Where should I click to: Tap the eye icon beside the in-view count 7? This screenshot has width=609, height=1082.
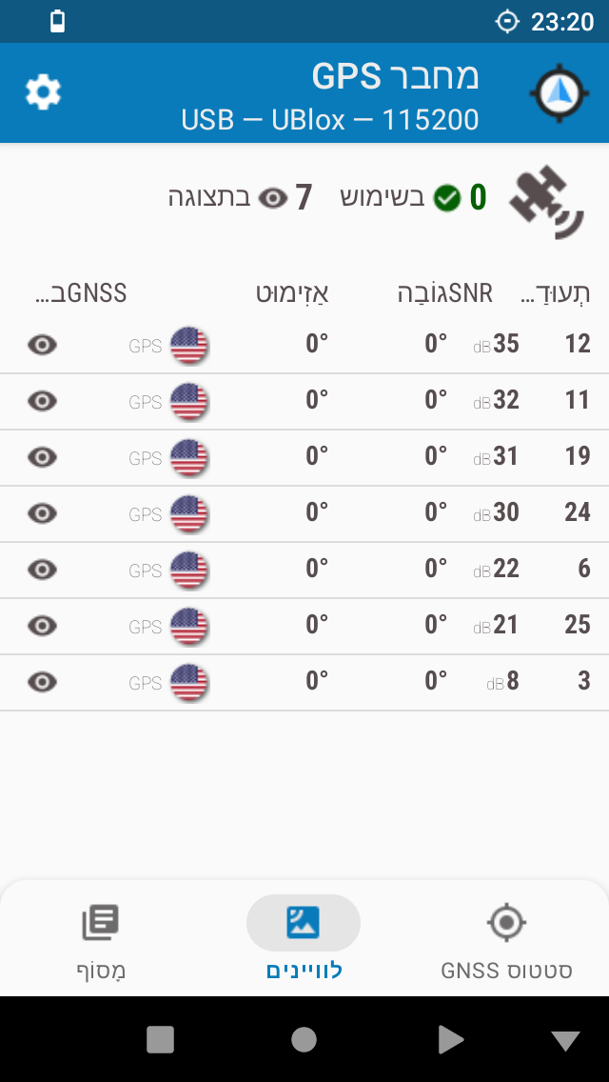(x=274, y=198)
